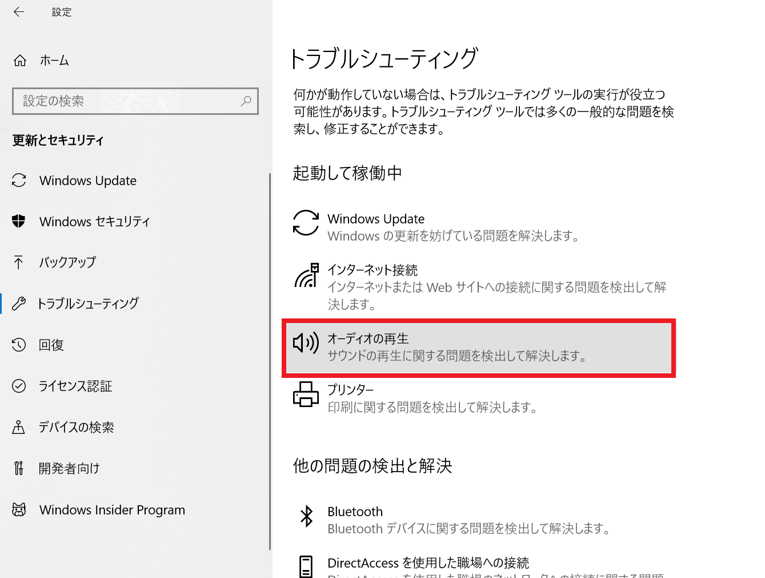765x578 pixels.
Task: Open デバイスの検索 settings page
Action: [x=76, y=427]
